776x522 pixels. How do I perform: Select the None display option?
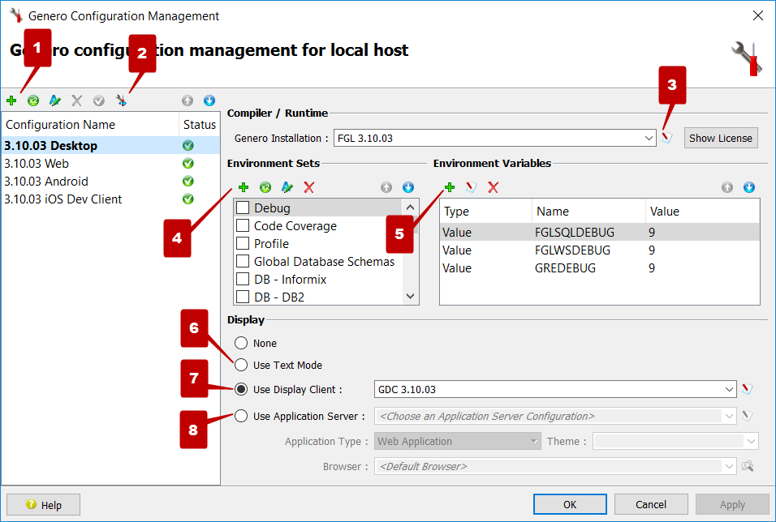pos(241,343)
